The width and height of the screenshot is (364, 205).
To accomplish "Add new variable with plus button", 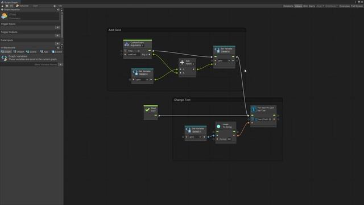I will 60,64.
